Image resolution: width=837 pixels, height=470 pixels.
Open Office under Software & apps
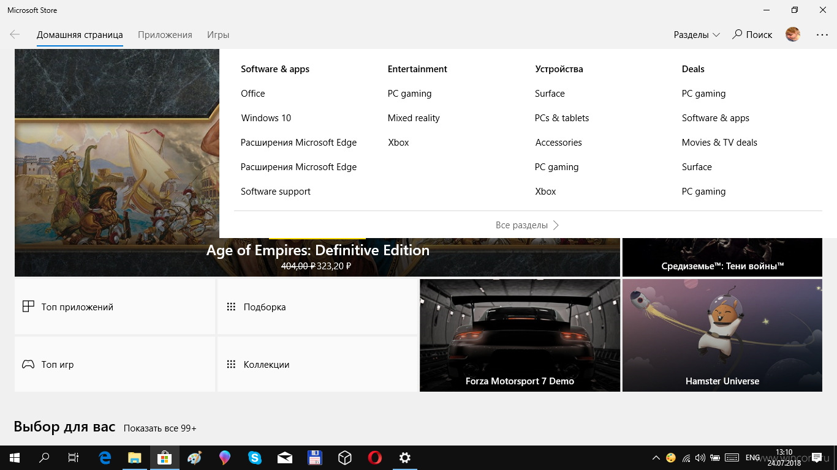(x=253, y=94)
